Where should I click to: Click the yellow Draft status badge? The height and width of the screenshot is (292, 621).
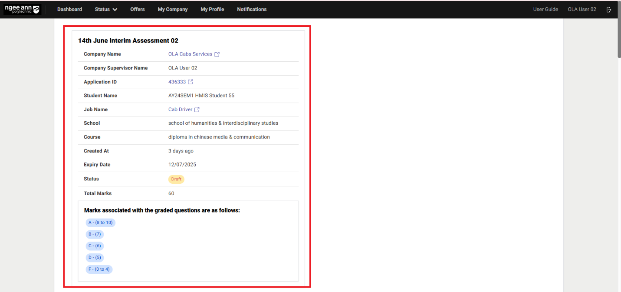pos(176,179)
